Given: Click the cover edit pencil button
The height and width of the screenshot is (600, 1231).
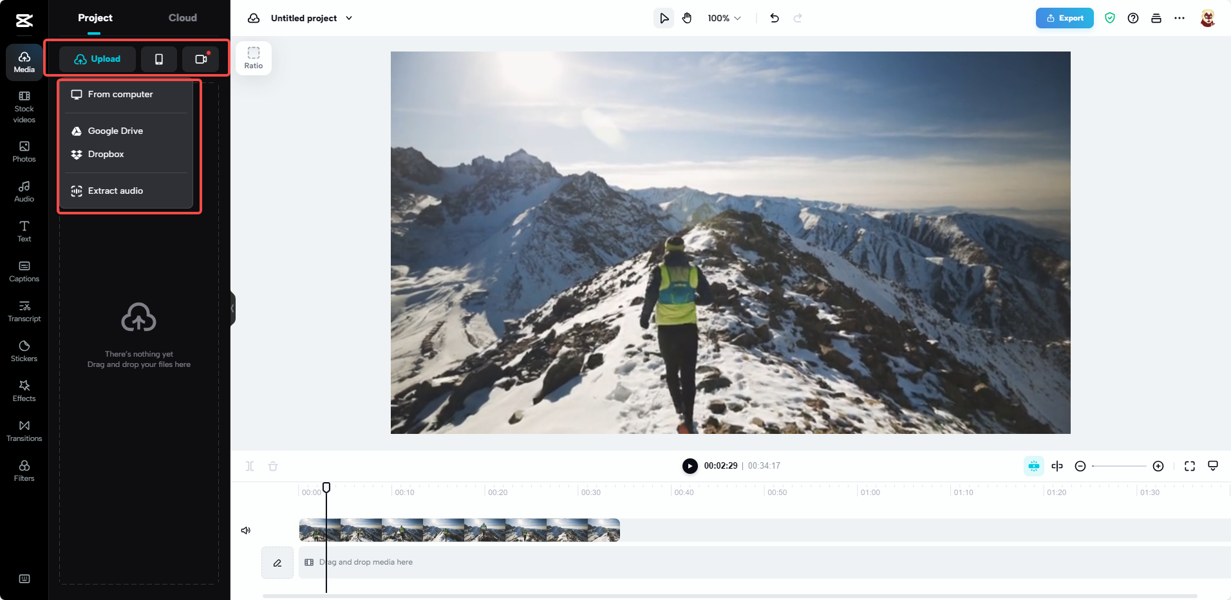Looking at the screenshot, I should tap(277, 563).
